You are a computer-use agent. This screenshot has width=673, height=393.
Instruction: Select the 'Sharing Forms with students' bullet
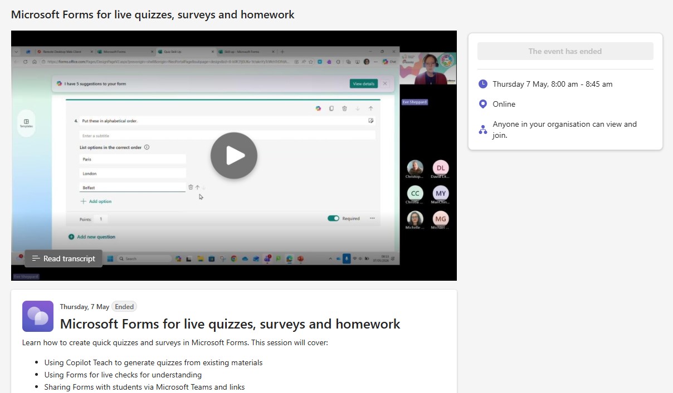click(x=144, y=387)
